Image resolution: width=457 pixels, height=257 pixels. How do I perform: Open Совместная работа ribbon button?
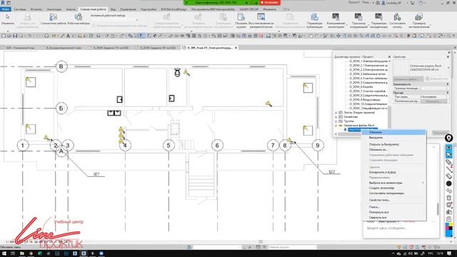(x=54, y=19)
